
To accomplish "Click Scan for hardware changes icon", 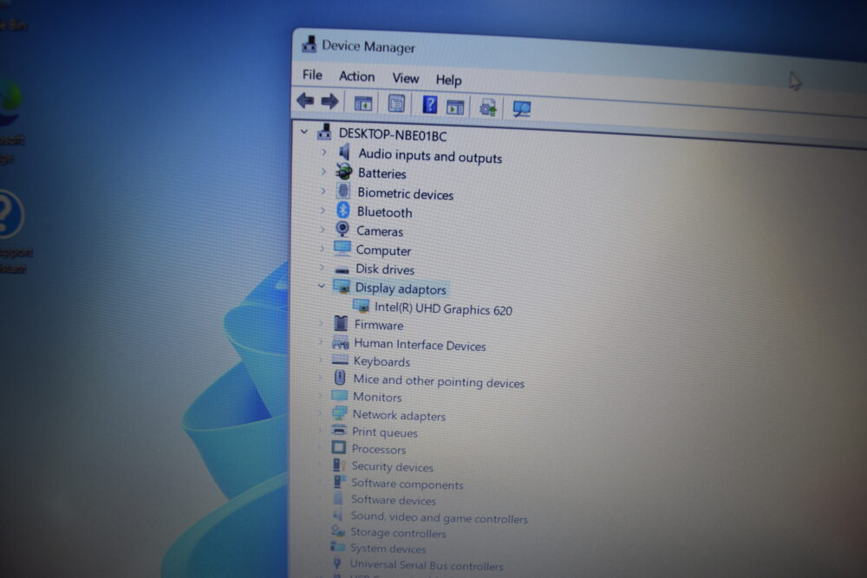I will [x=521, y=109].
